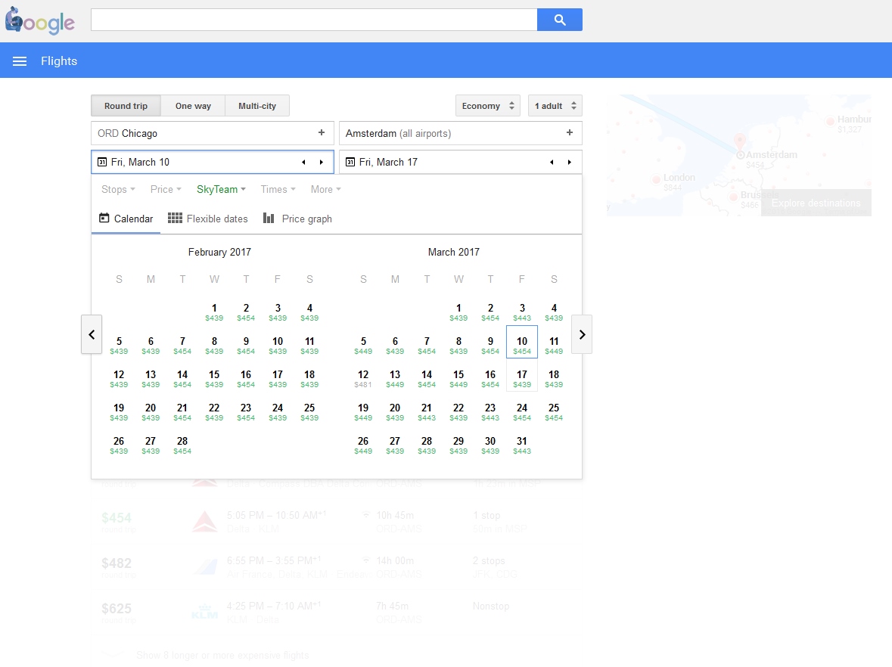
Task: Open the Price graph tab
Action: click(297, 219)
